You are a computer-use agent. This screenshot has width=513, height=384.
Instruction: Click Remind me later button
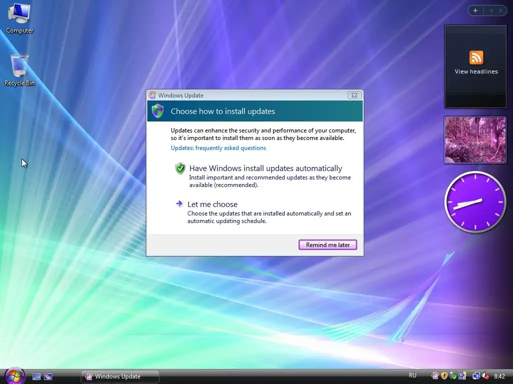pyautogui.click(x=328, y=245)
